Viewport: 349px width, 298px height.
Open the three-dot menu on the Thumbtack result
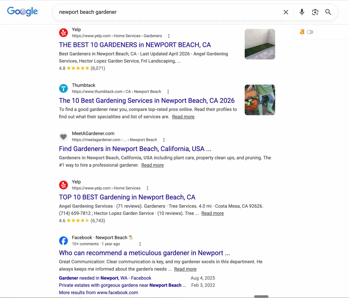[168, 92]
